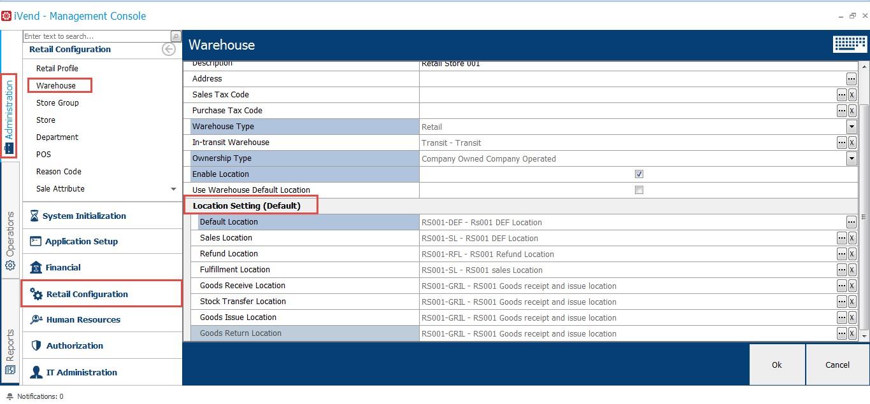Clear Purchase Tax Code with X
This screenshot has width=870, height=404.
click(852, 111)
